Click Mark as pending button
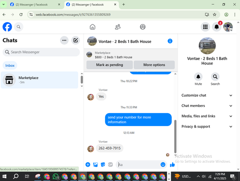240x181 pixels. [109, 65]
